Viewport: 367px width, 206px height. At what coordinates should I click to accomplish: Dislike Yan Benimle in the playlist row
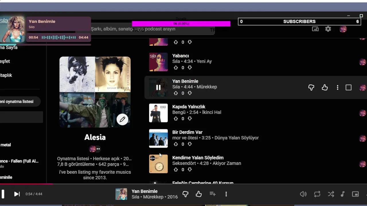[311, 88]
